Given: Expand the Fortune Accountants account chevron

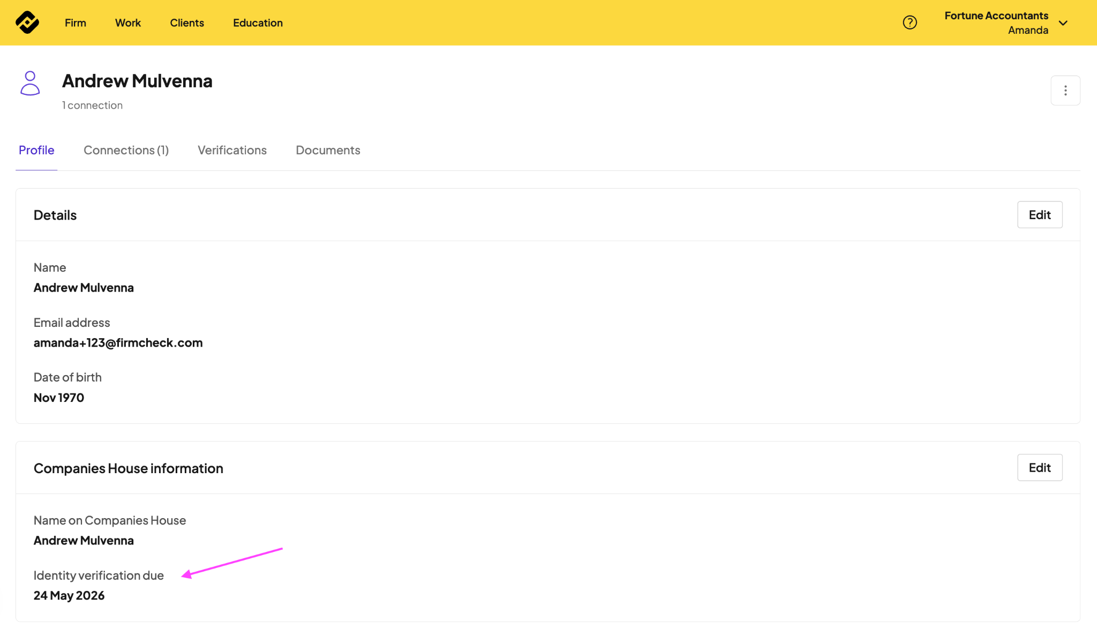Looking at the screenshot, I should [x=1063, y=23].
